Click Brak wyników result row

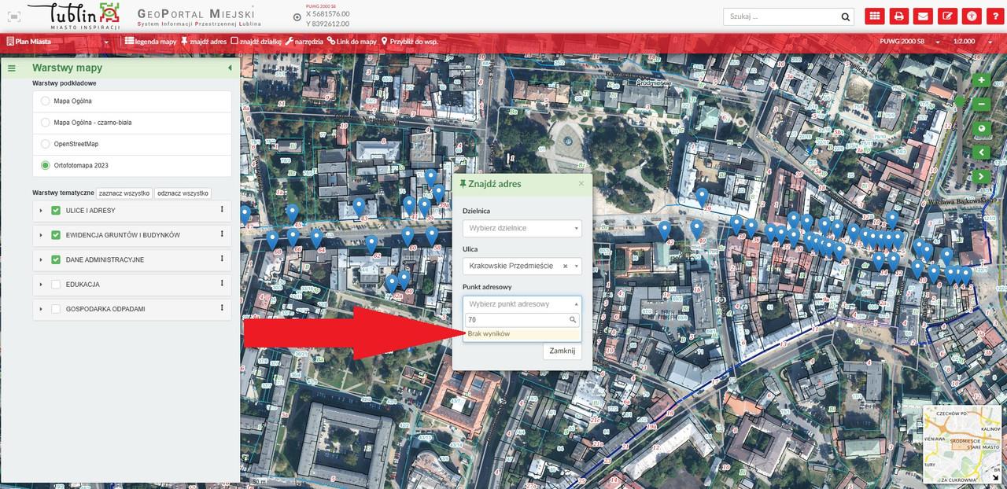522,334
